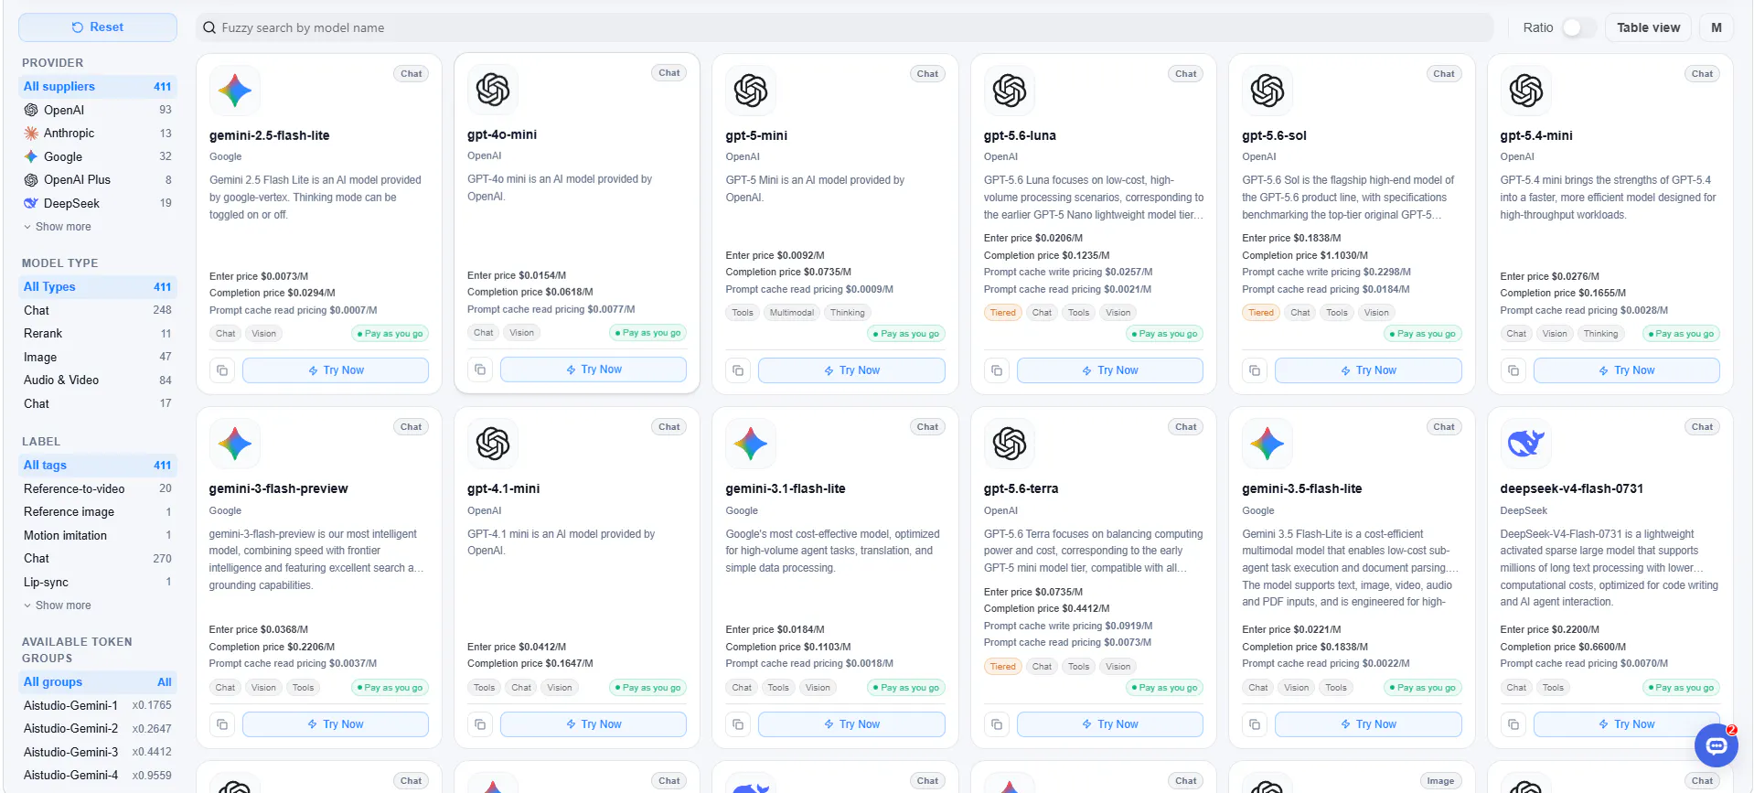1754x793 pixels.
Task: Filter providers by OpenAI
Action: click(x=98, y=110)
